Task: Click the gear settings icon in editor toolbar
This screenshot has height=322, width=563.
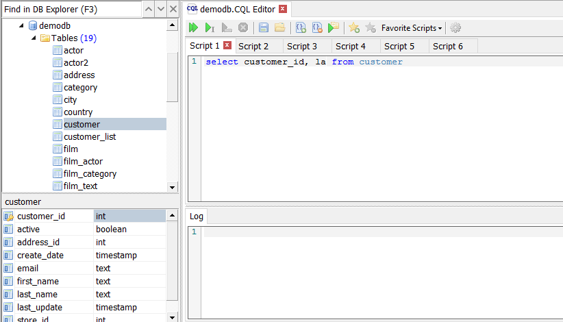Action: point(455,28)
